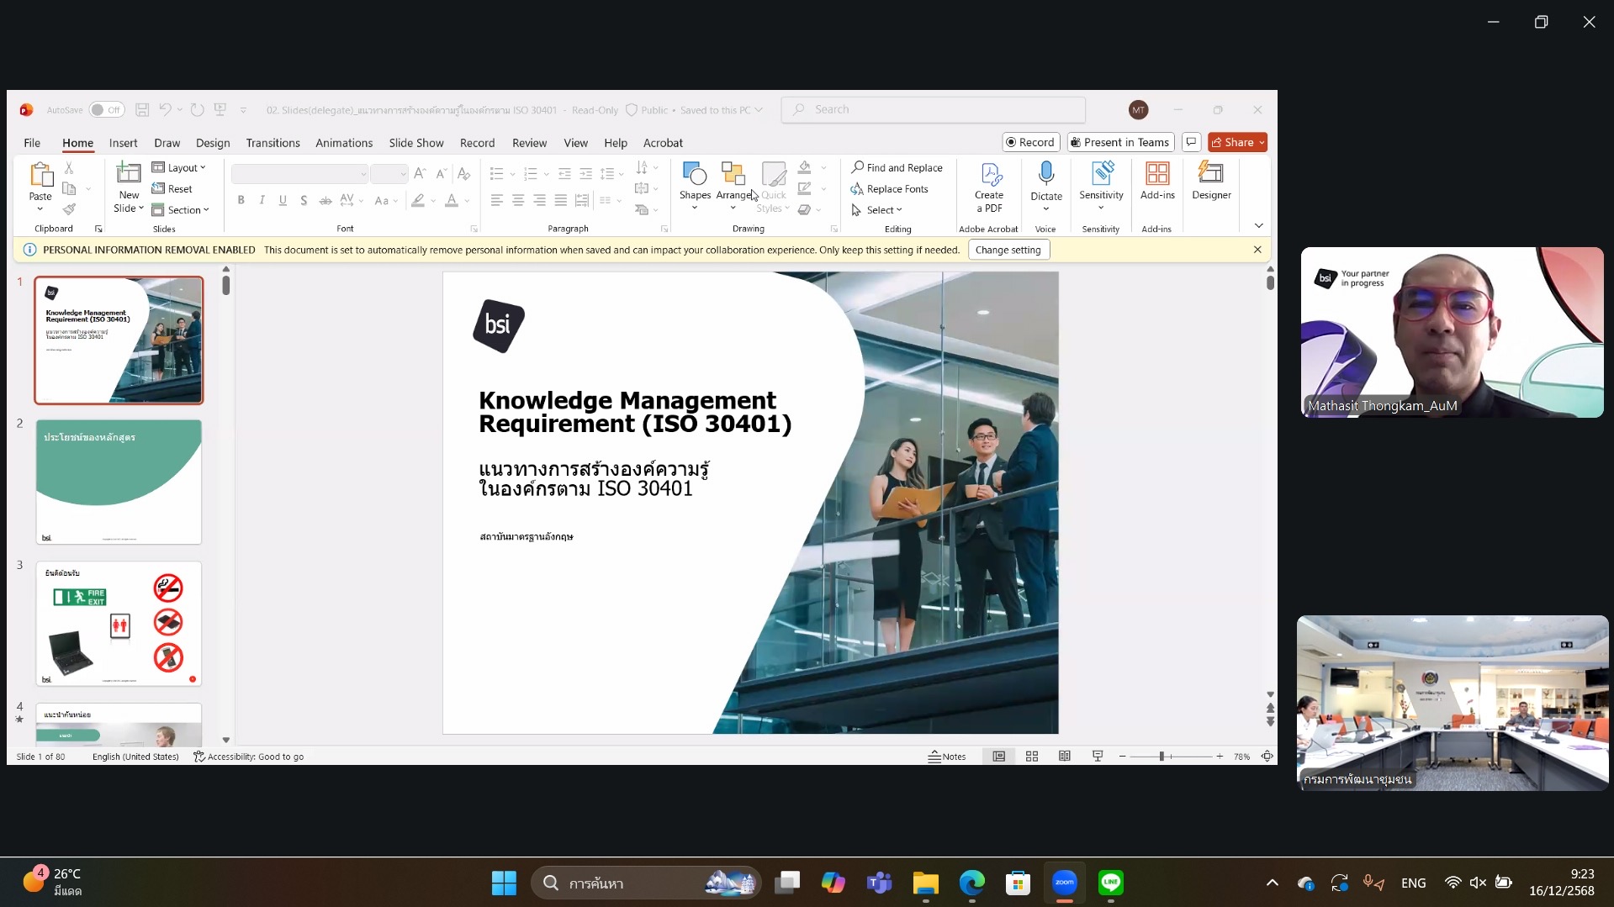Click the Present in Teams button
1614x907 pixels.
tap(1120, 142)
